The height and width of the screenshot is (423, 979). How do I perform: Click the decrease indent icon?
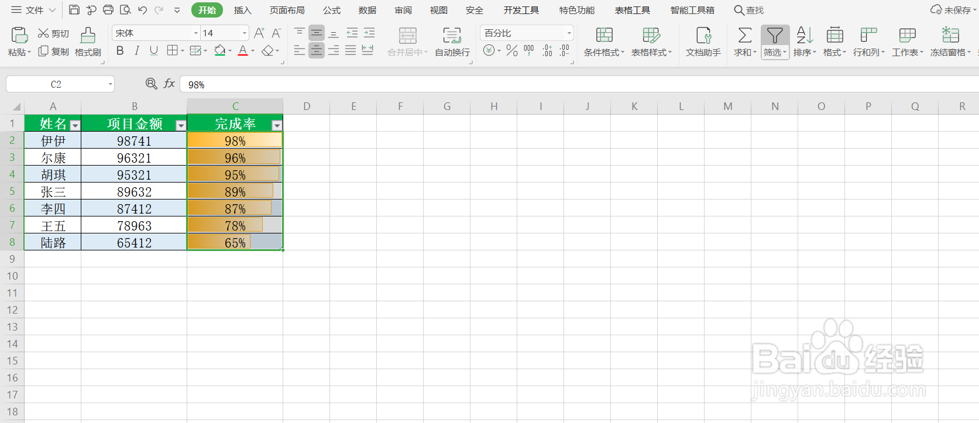352,33
